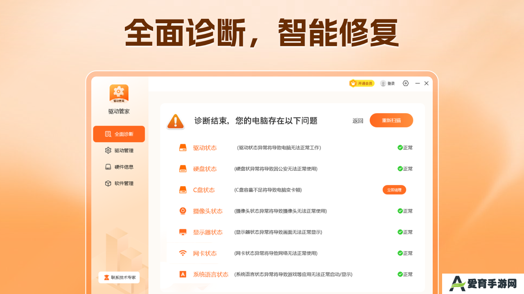
Task: Select the 驱动状态 label
Action: click(x=205, y=148)
